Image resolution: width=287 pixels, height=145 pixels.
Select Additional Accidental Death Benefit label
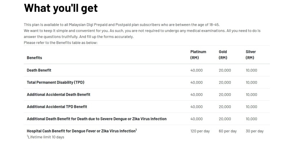[x=58, y=95]
